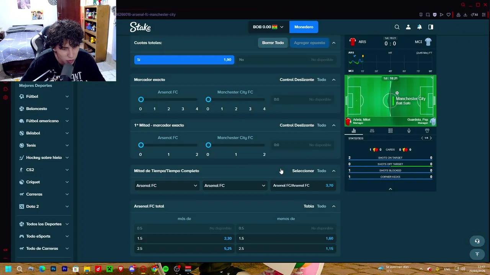Select the Sí 1,90 odds option
490x275 pixels.
coord(184,60)
